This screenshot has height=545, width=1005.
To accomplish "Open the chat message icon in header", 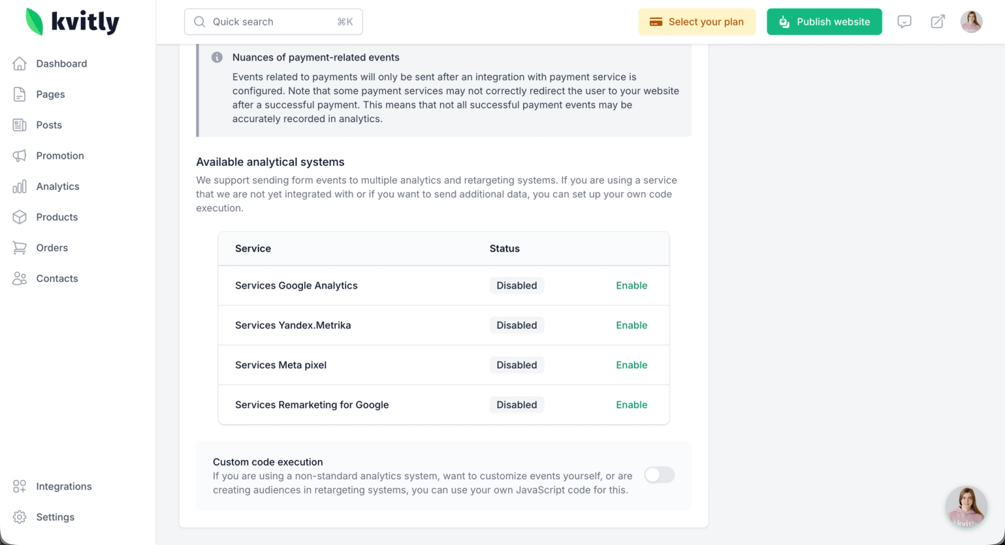I will (904, 22).
